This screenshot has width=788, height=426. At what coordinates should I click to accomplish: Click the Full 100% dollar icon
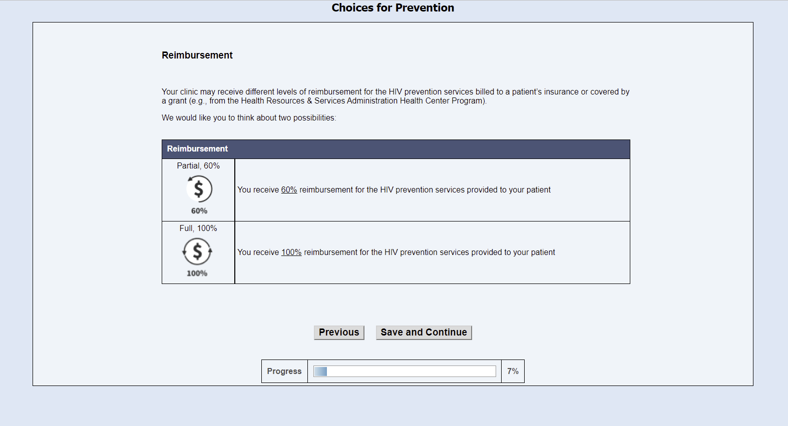click(x=197, y=251)
